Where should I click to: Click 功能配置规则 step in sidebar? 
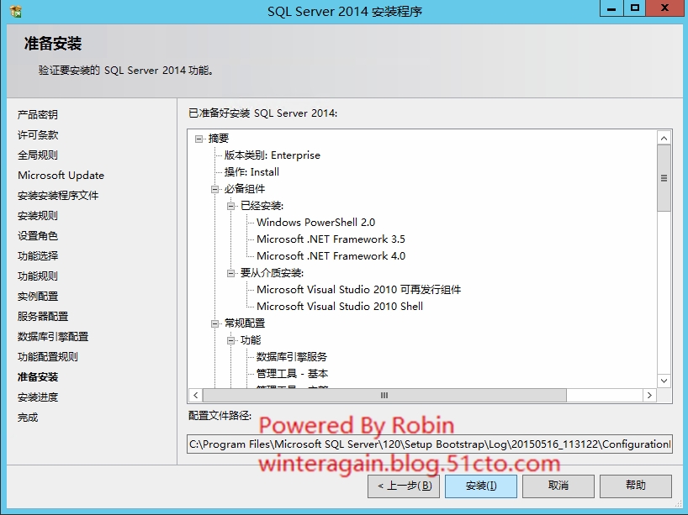(48, 357)
